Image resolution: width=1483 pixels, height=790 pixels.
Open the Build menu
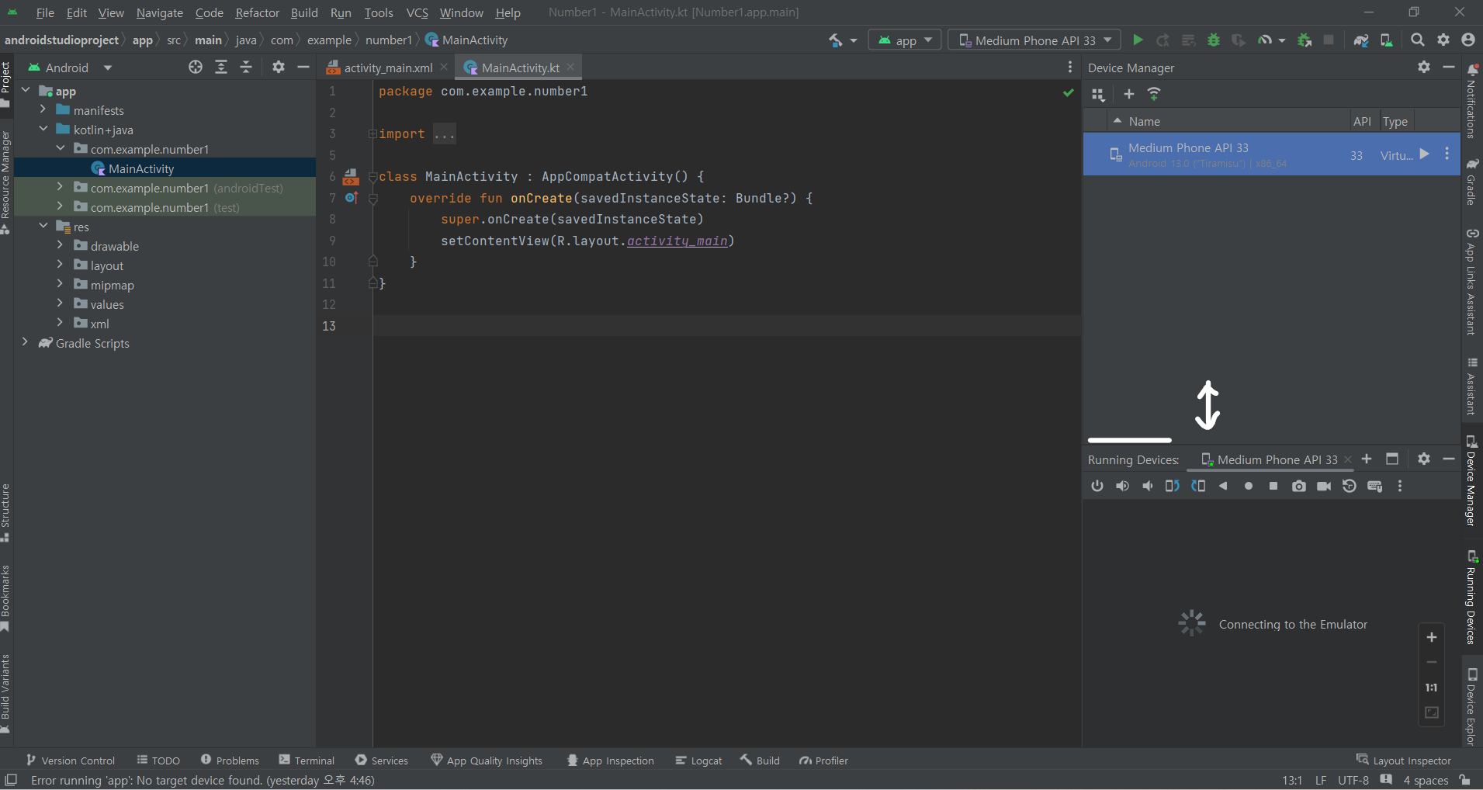pyautogui.click(x=304, y=12)
